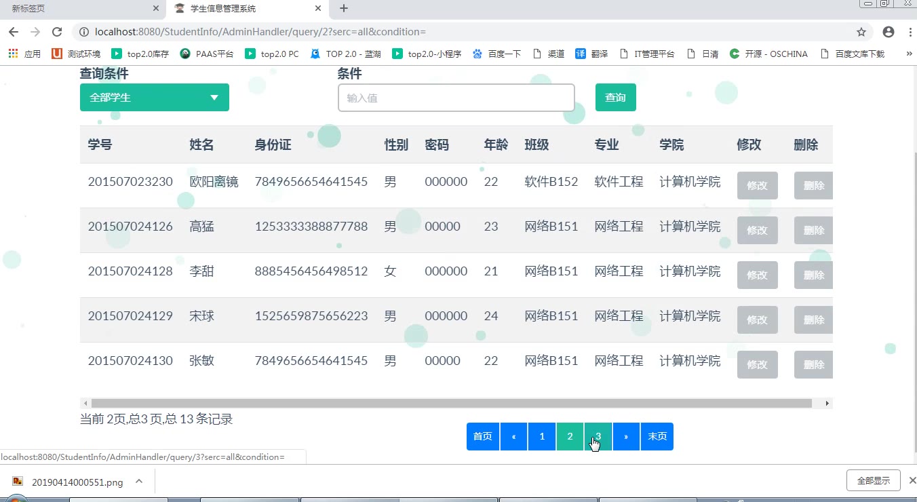
Task: Open 百度一下 bookmark
Action: [497, 54]
